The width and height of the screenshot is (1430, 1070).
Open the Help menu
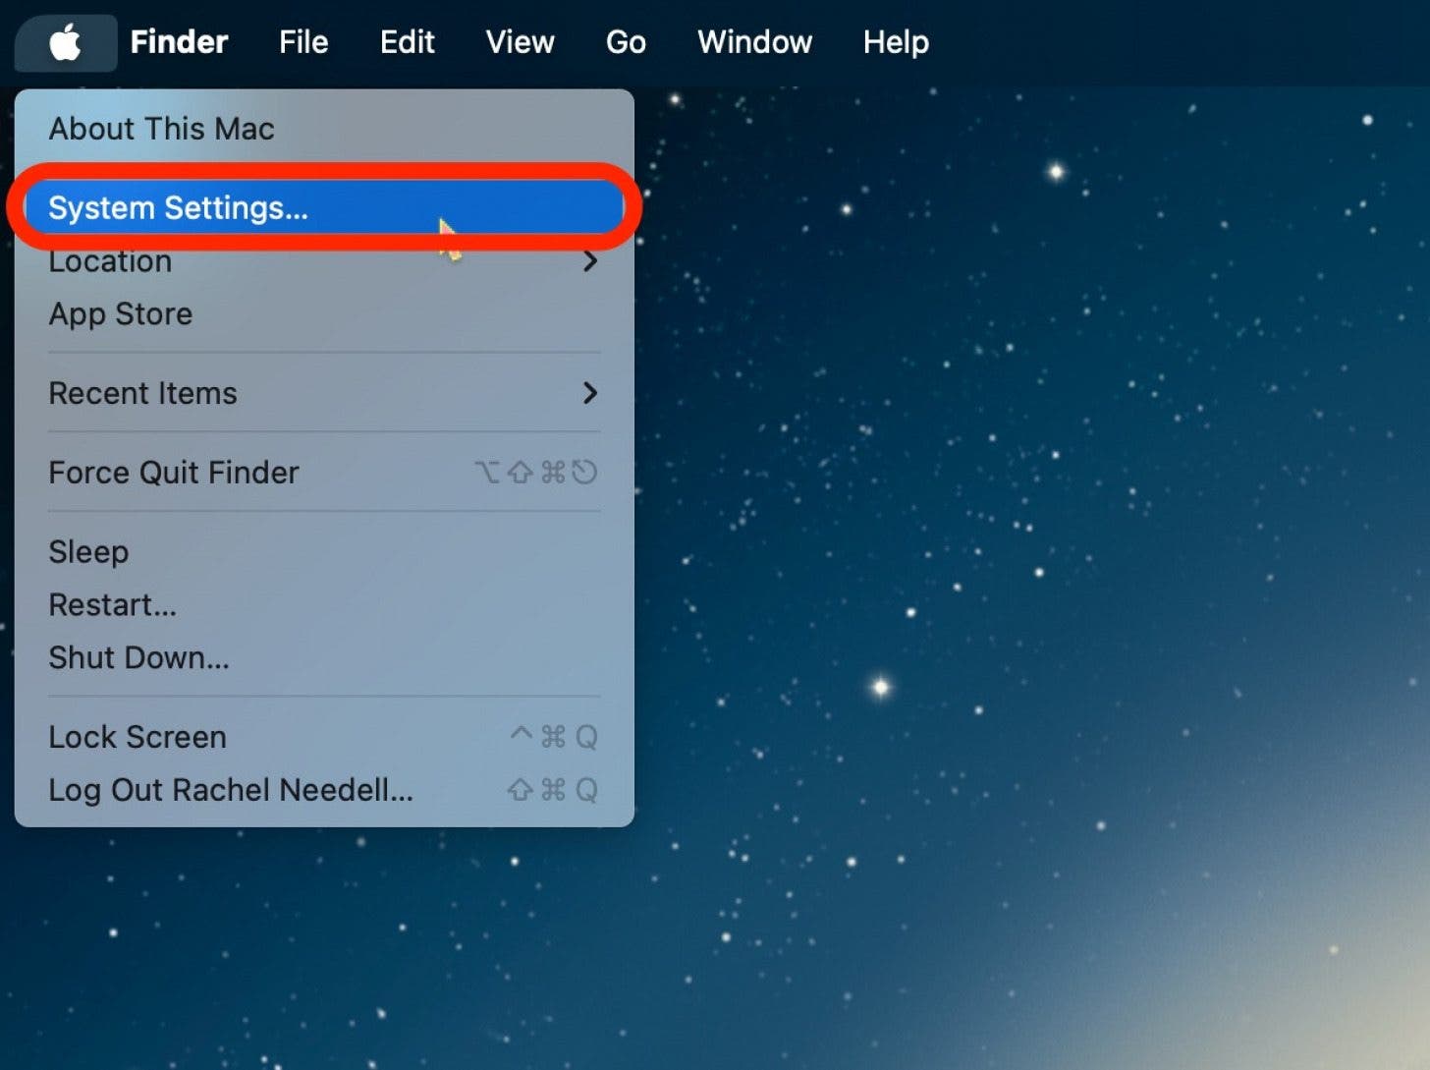pyautogui.click(x=895, y=42)
